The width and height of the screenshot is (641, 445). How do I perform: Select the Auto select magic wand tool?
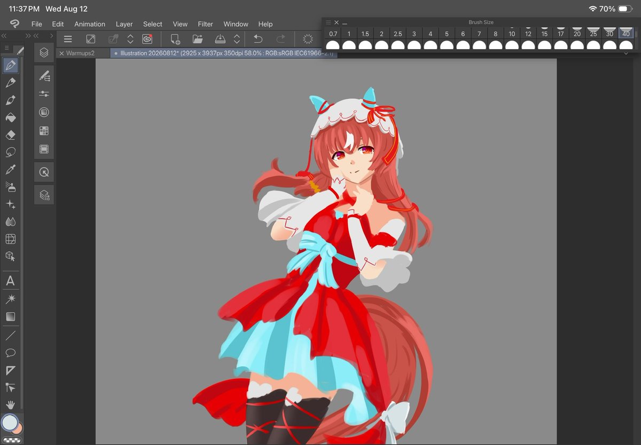pos(10,298)
